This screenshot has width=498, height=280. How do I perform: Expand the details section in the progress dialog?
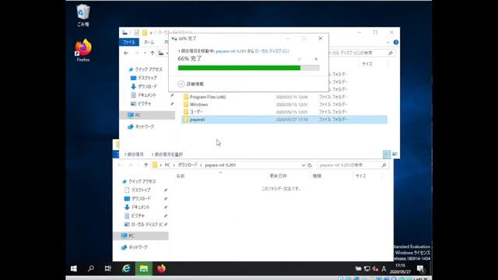click(191, 84)
